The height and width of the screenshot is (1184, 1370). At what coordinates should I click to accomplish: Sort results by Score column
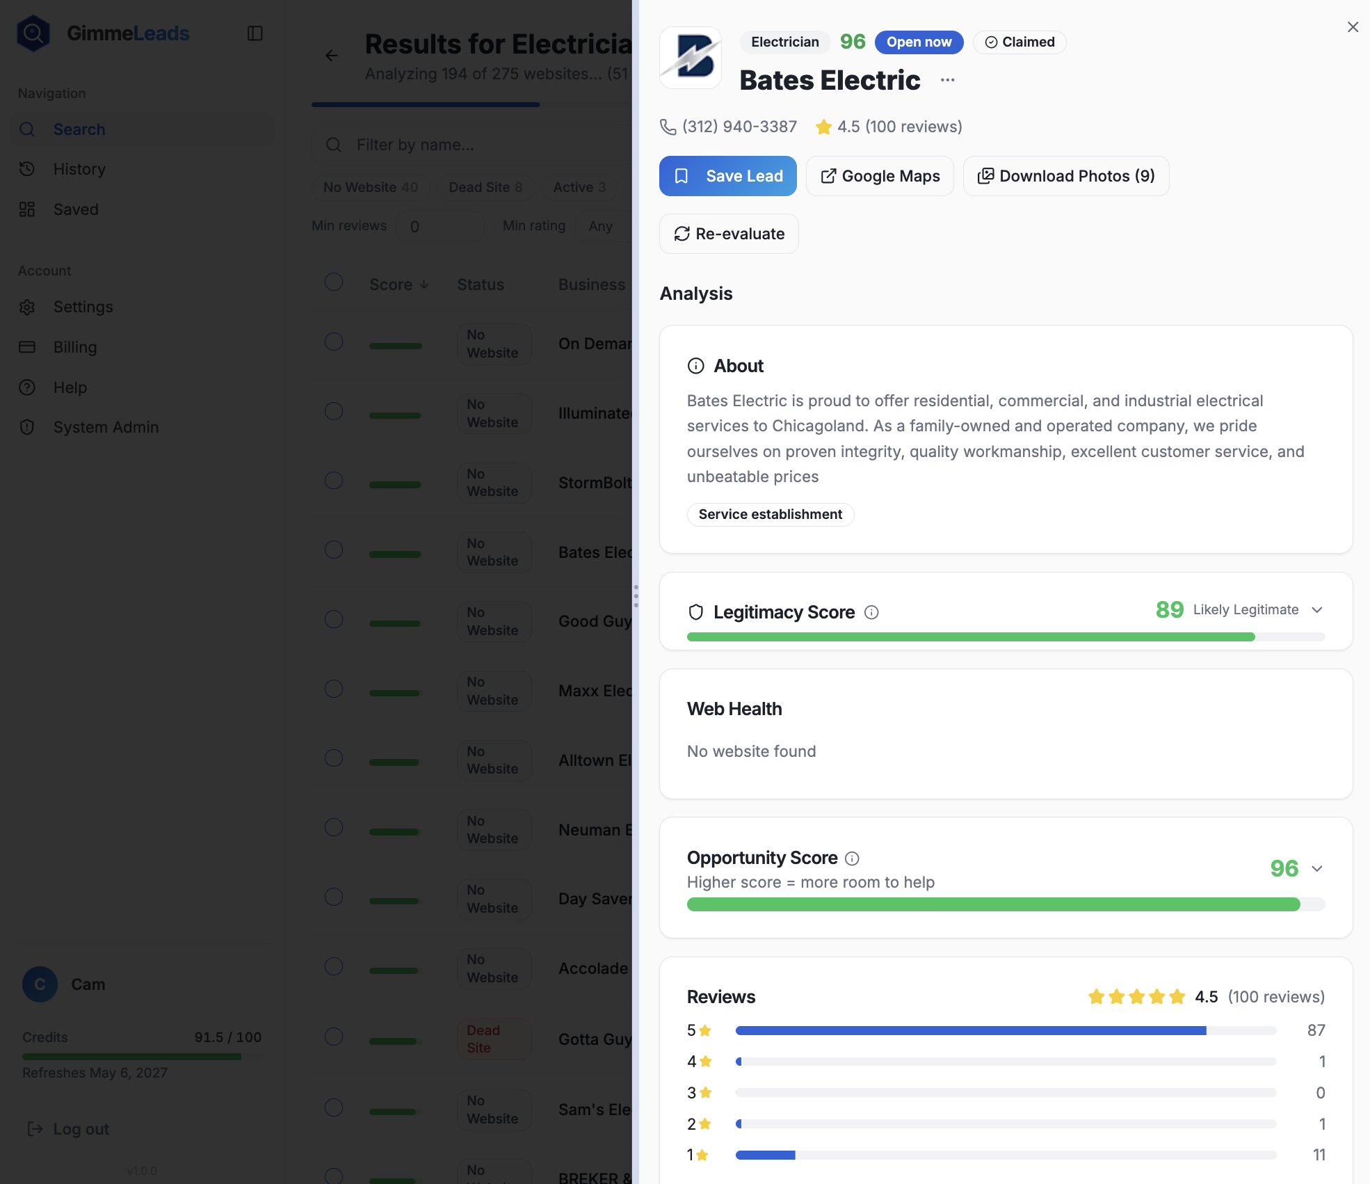399,285
